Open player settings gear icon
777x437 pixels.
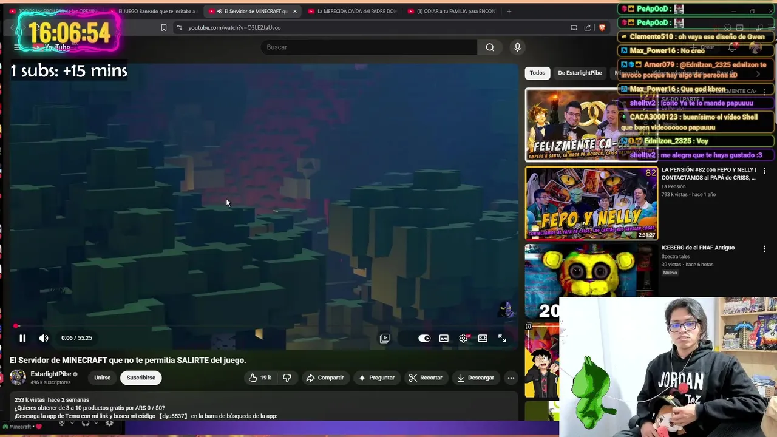tap(464, 338)
